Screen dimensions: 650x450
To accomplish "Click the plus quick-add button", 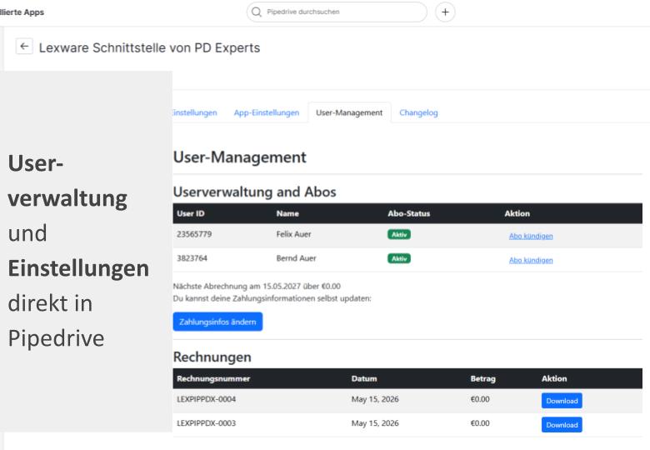I will tap(445, 12).
